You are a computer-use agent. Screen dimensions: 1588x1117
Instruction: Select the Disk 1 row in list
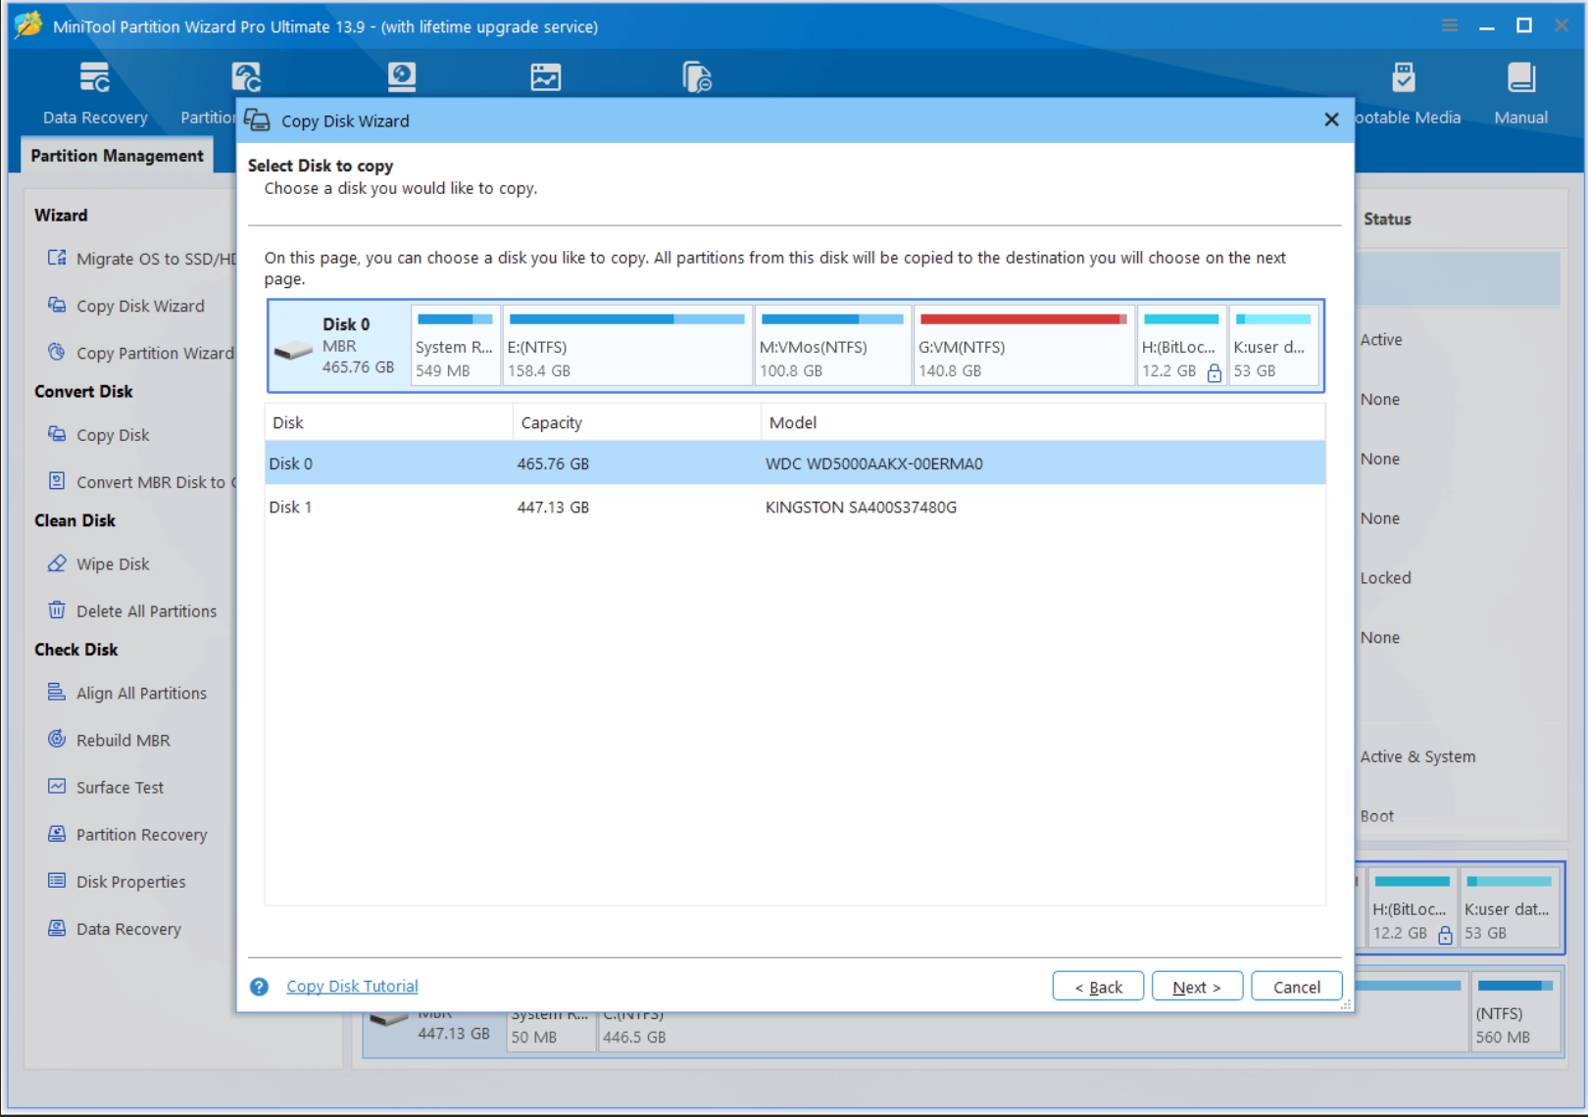click(795, 507)
